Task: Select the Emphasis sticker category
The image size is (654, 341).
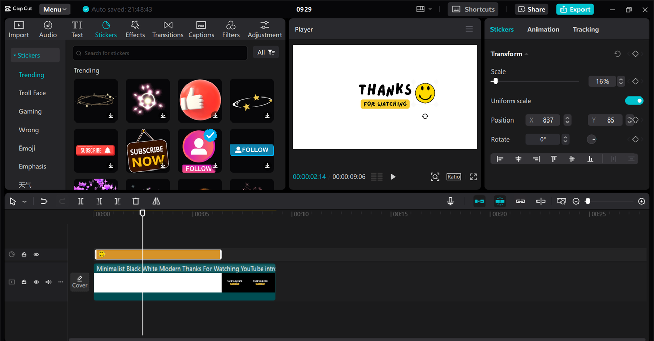Action: (x=33, y=166)
